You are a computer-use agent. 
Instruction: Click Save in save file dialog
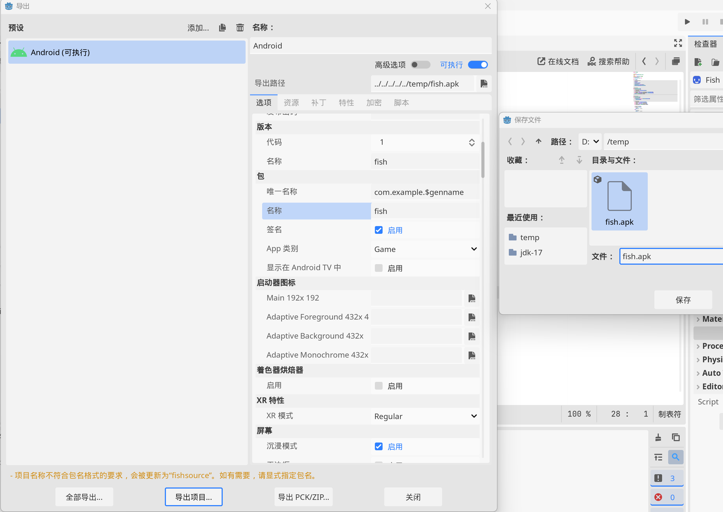pos(683,300)
